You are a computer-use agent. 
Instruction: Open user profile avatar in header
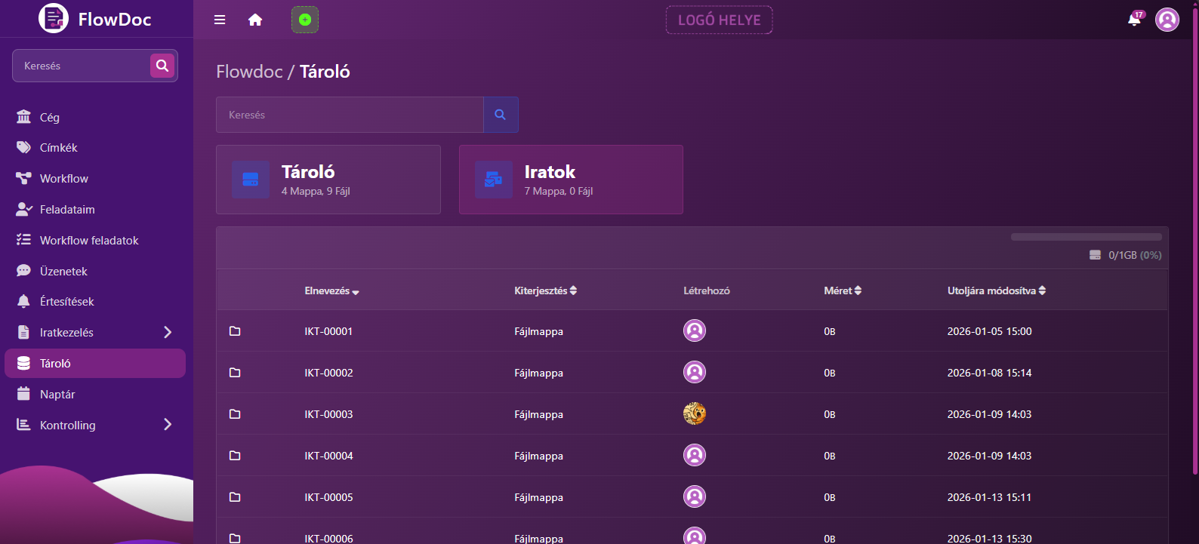click(1167, 20)
